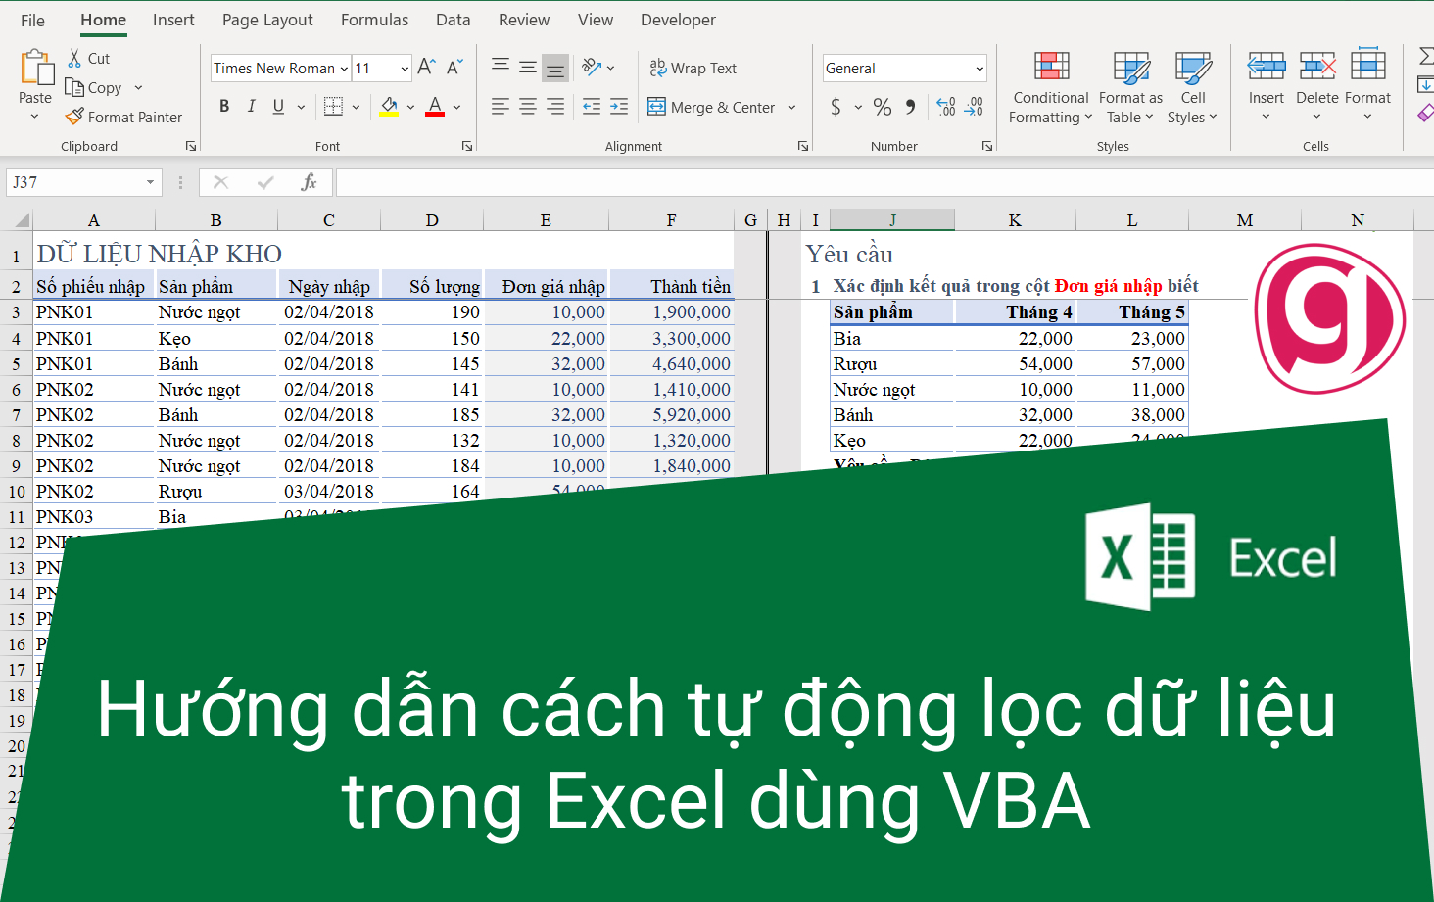Increase decimal places of selection
Screen dimensions: 1434x902
tap(943, 107)
